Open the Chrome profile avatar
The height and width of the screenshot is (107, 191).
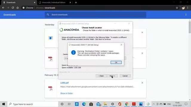pos(183,8)
